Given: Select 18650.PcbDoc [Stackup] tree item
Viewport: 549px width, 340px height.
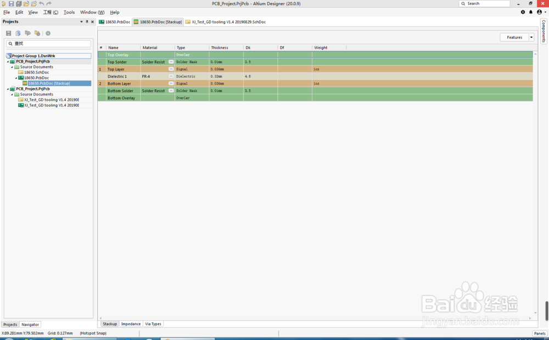Looking at the screenshot, I should coord(49,83).
